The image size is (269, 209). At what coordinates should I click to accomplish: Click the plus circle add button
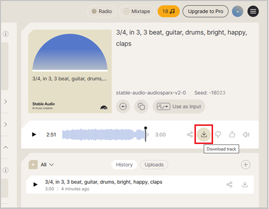(246, 165)
